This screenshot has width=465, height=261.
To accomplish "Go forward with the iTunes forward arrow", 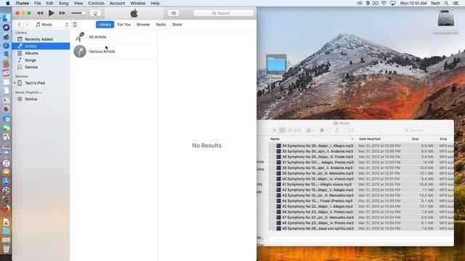I will (x=27, y=25).
